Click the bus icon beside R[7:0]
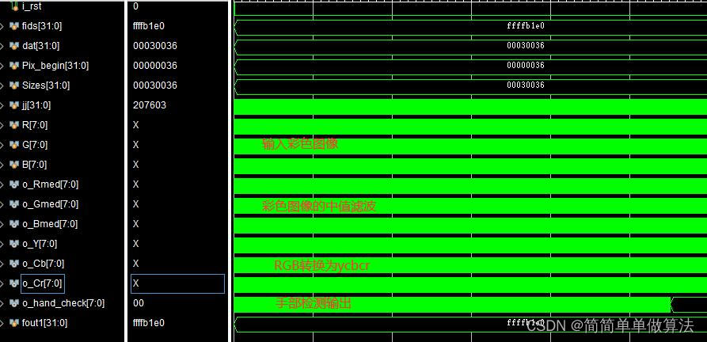Screen dimensions: 707x342 pos(14,125)
